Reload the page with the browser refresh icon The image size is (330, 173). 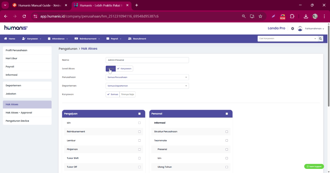click(24, 16)
